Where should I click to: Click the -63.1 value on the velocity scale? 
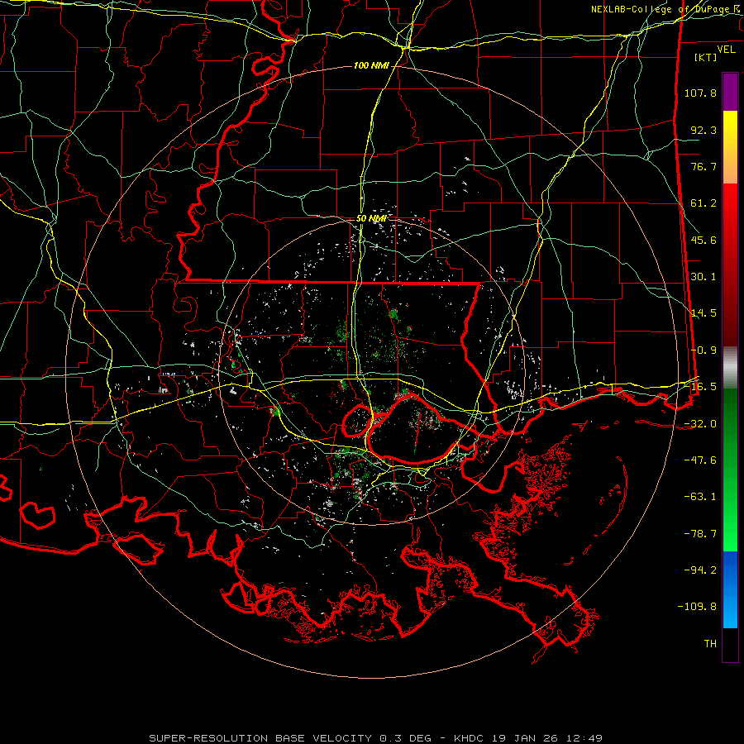[x=700, y=497]
